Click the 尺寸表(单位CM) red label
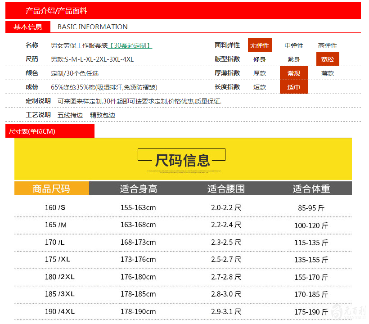The image size is (369, 324). click(x=49, y=131)
